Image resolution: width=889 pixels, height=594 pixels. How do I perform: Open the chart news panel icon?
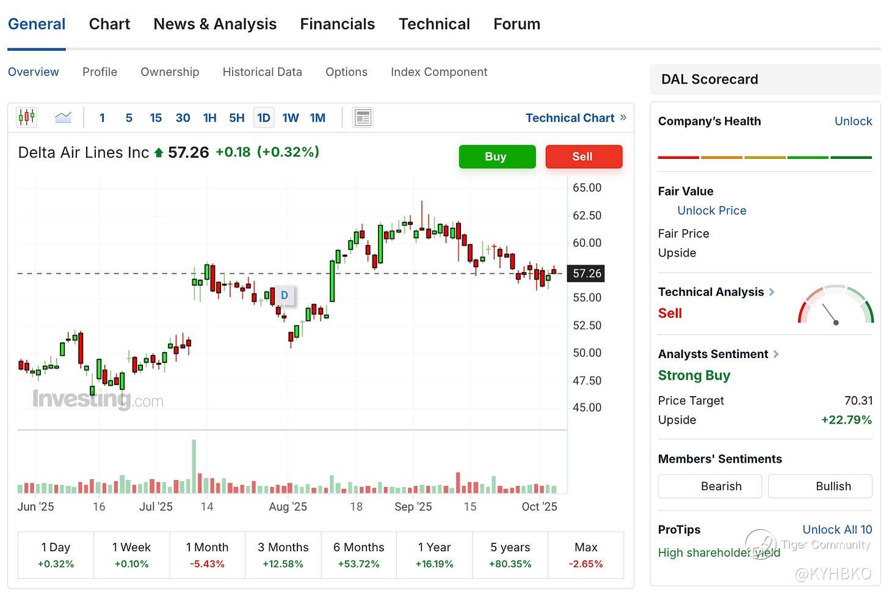point(363,117)
